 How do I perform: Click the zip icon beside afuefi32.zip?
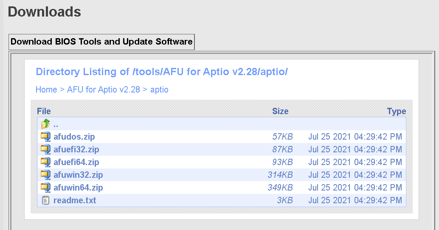pyautogui.click(x=45, y=149)
